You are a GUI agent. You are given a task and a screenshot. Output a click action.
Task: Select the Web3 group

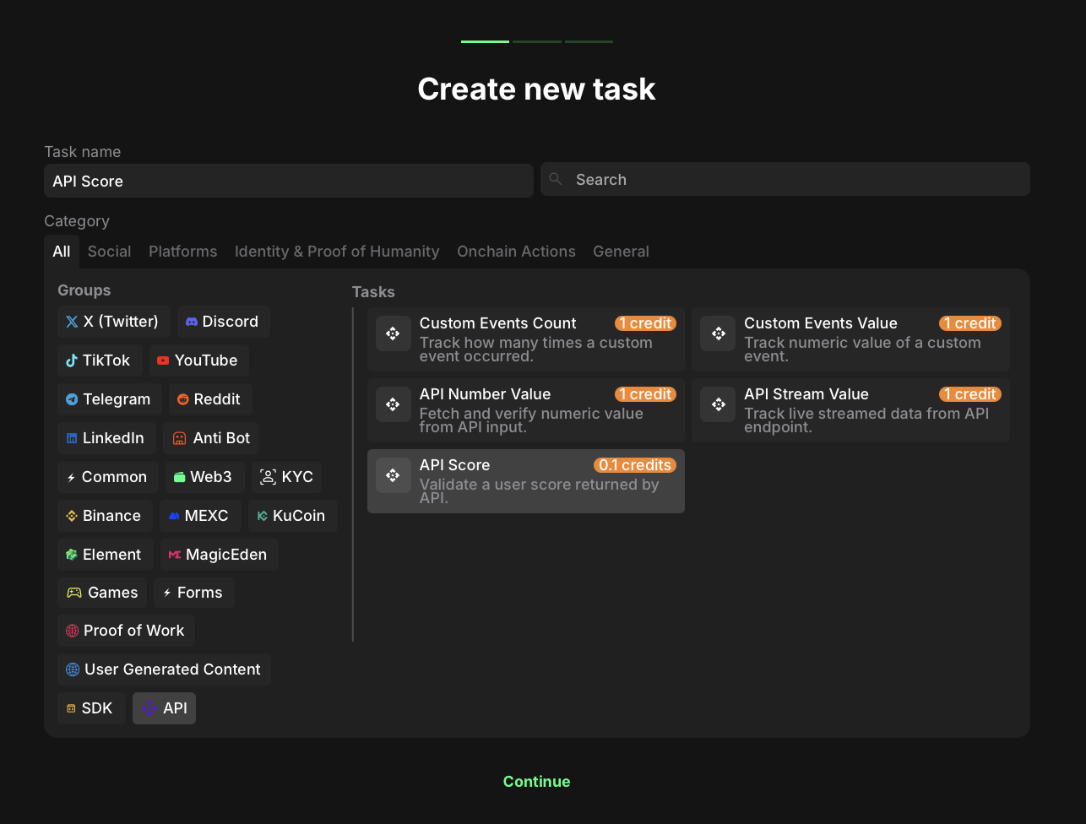(205, 477)
